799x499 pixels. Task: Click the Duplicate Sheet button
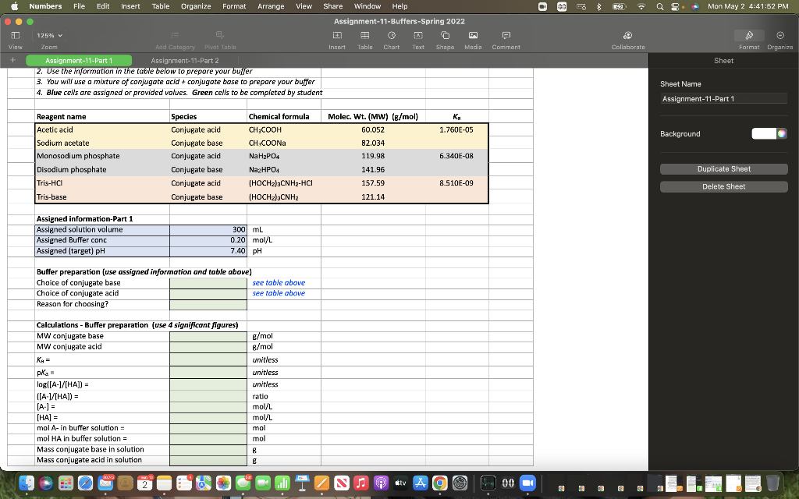[723, 168]
